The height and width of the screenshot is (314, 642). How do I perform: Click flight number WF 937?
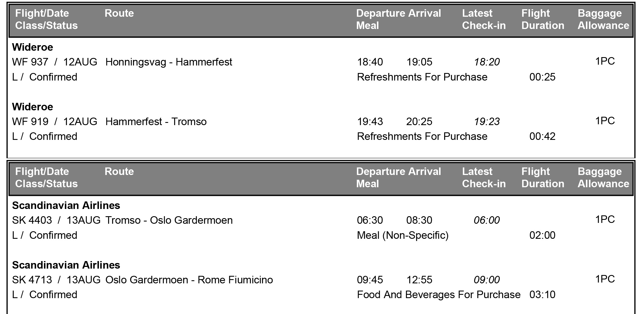[x=30, y=62]
